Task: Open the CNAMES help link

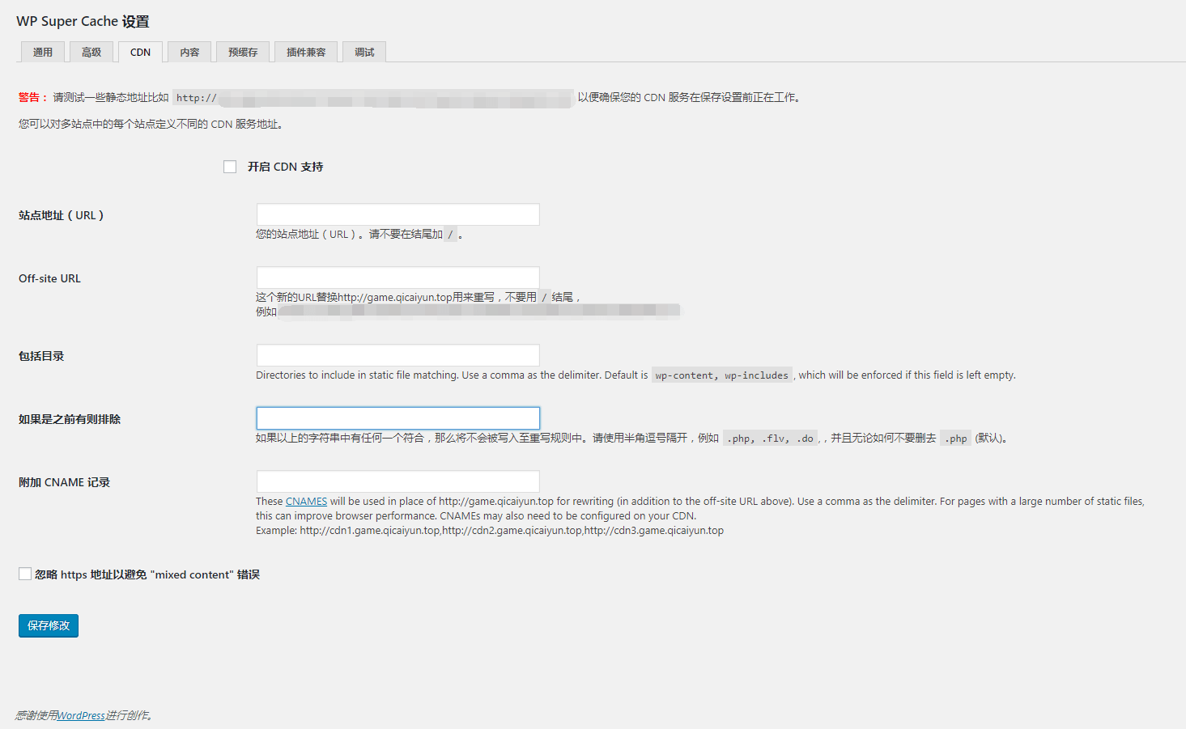Action: click(306, 502)
